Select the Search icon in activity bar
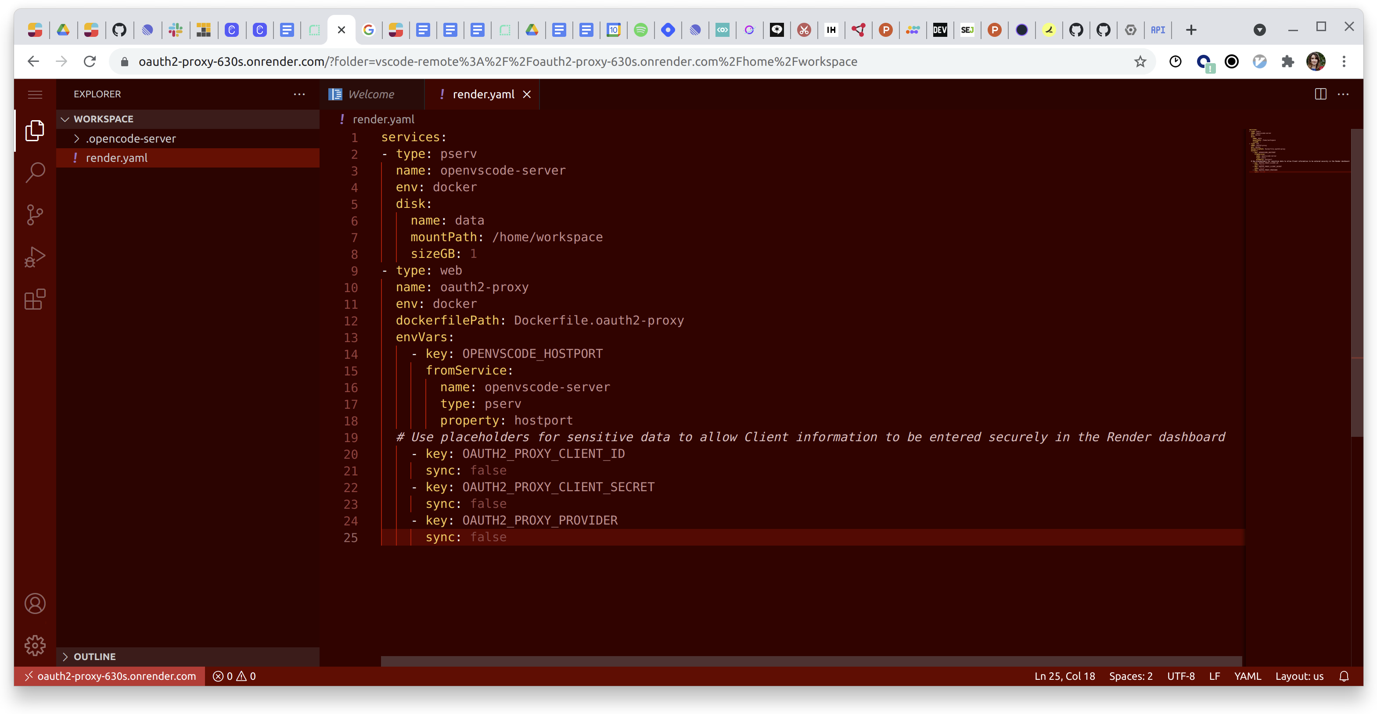The height and width of the screenshot is (714, 1377). pos(35,172)
